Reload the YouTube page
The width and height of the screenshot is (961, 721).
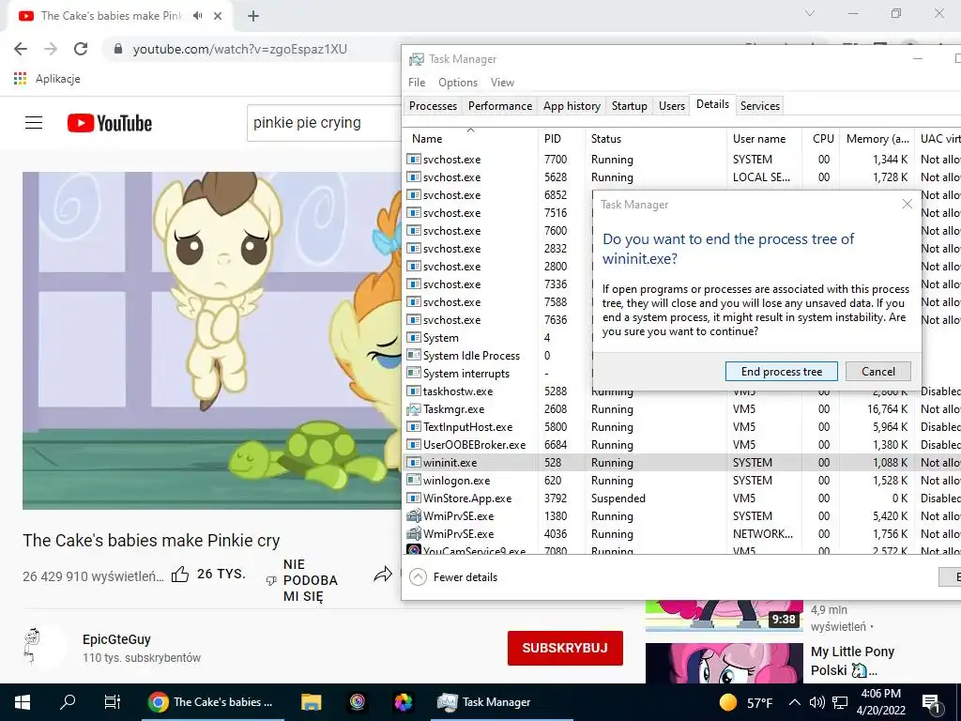pyautogui.click(x=81, y=49)
